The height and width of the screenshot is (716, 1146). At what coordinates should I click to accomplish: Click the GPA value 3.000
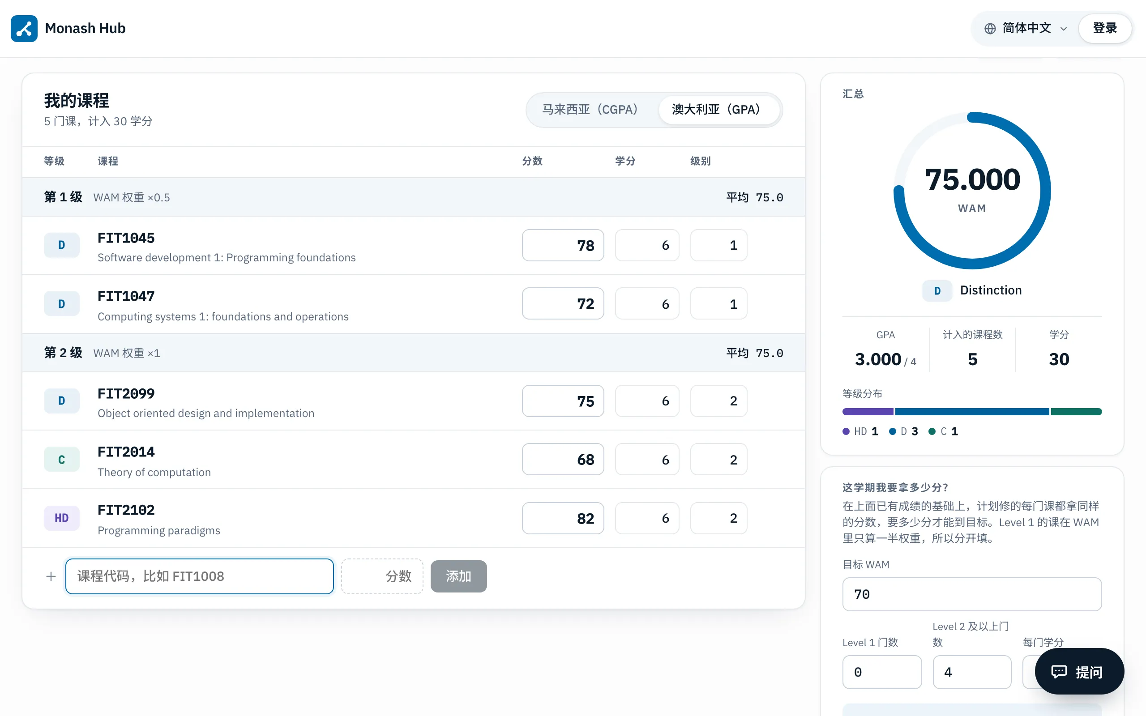tap(878, 359)
